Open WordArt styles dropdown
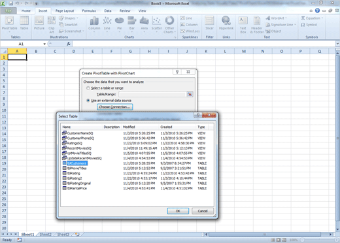 277,18
